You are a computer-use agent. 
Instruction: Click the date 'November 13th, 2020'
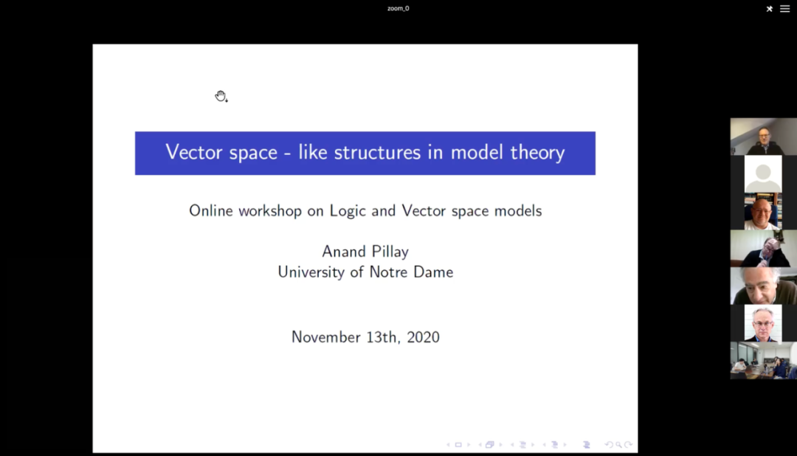click(365, 337)
